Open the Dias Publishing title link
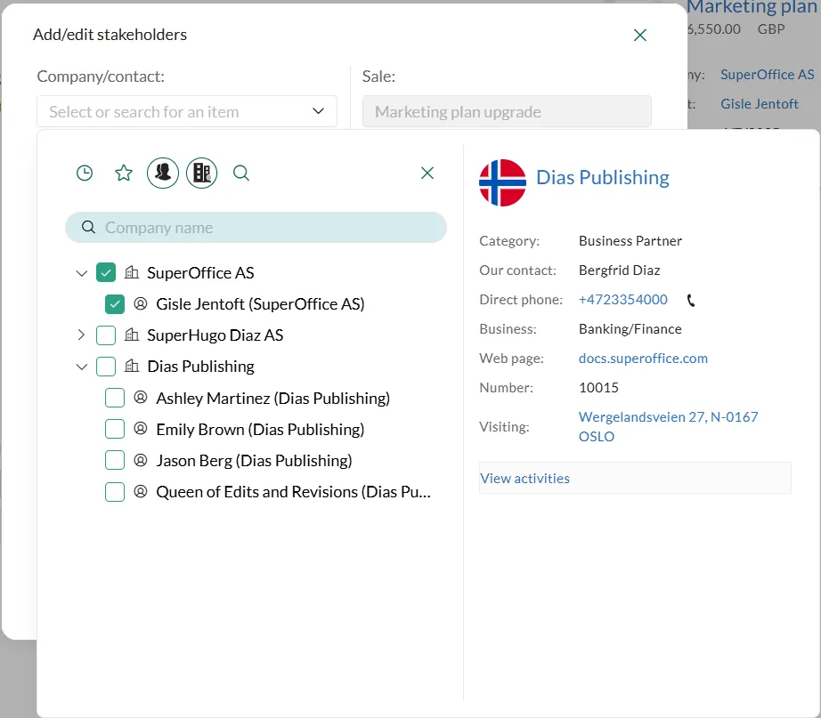Image resolution: width=821 pixels, height=718 pixels. [602, 178]
